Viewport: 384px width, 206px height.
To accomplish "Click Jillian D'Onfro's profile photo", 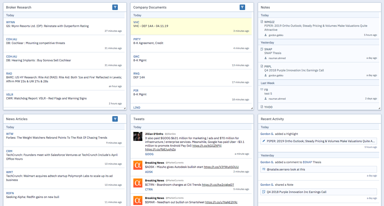I will pyautogui.click(x=138, y=136).
